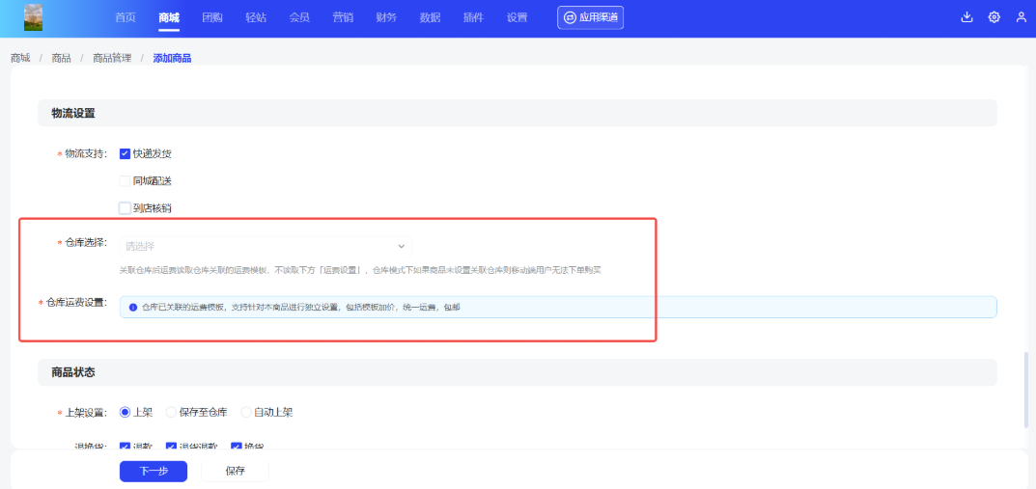Check the 到店核销 option

point(125,207)
